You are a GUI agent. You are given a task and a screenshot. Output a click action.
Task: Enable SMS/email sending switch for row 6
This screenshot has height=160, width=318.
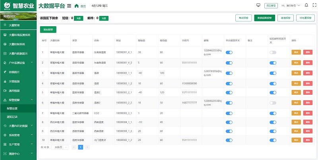273,103
